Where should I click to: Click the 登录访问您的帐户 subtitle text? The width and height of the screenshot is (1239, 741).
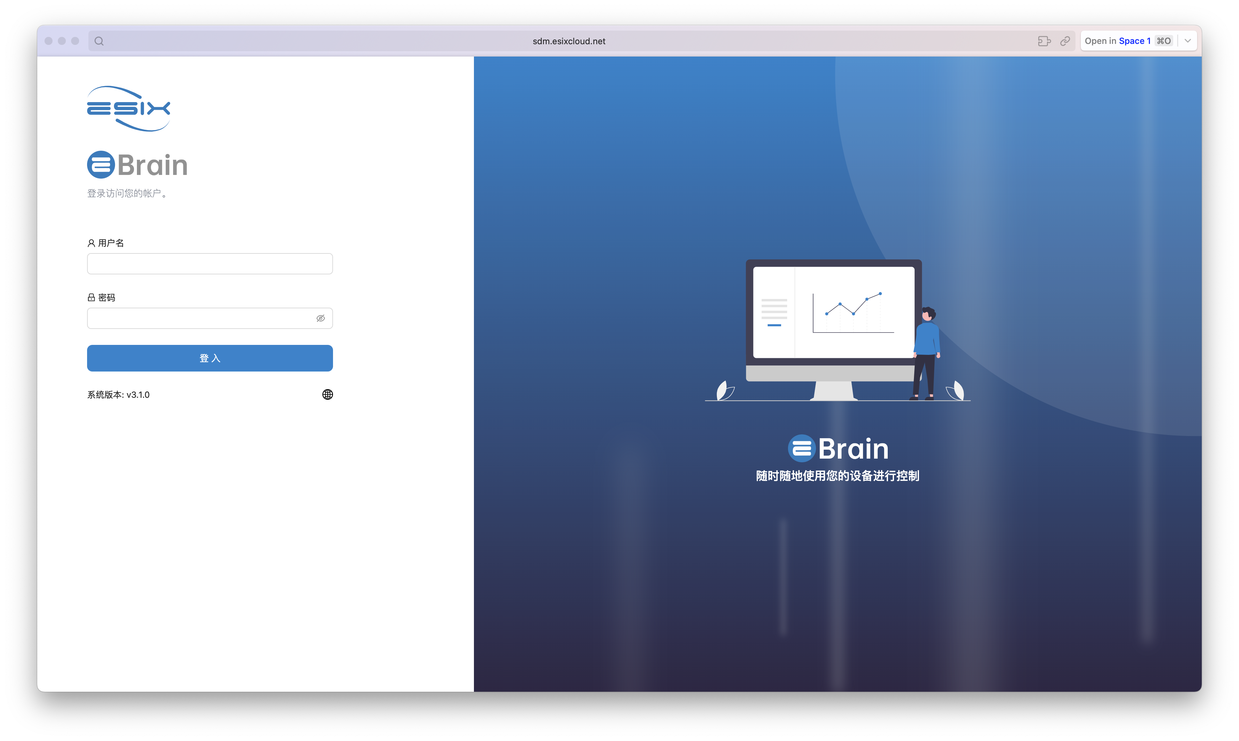tap(128, 193)
